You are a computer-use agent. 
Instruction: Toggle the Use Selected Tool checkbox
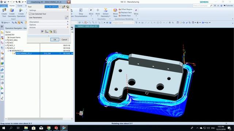pyautogui.click(x=30, y=14)
